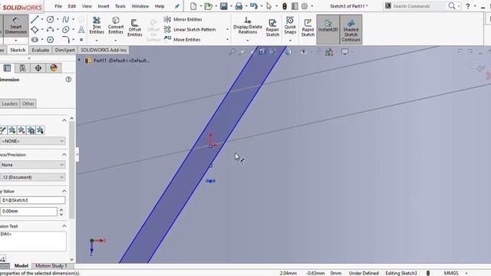Click the Save icon
This screenshot has height=276, width=491.
[223, 6]
